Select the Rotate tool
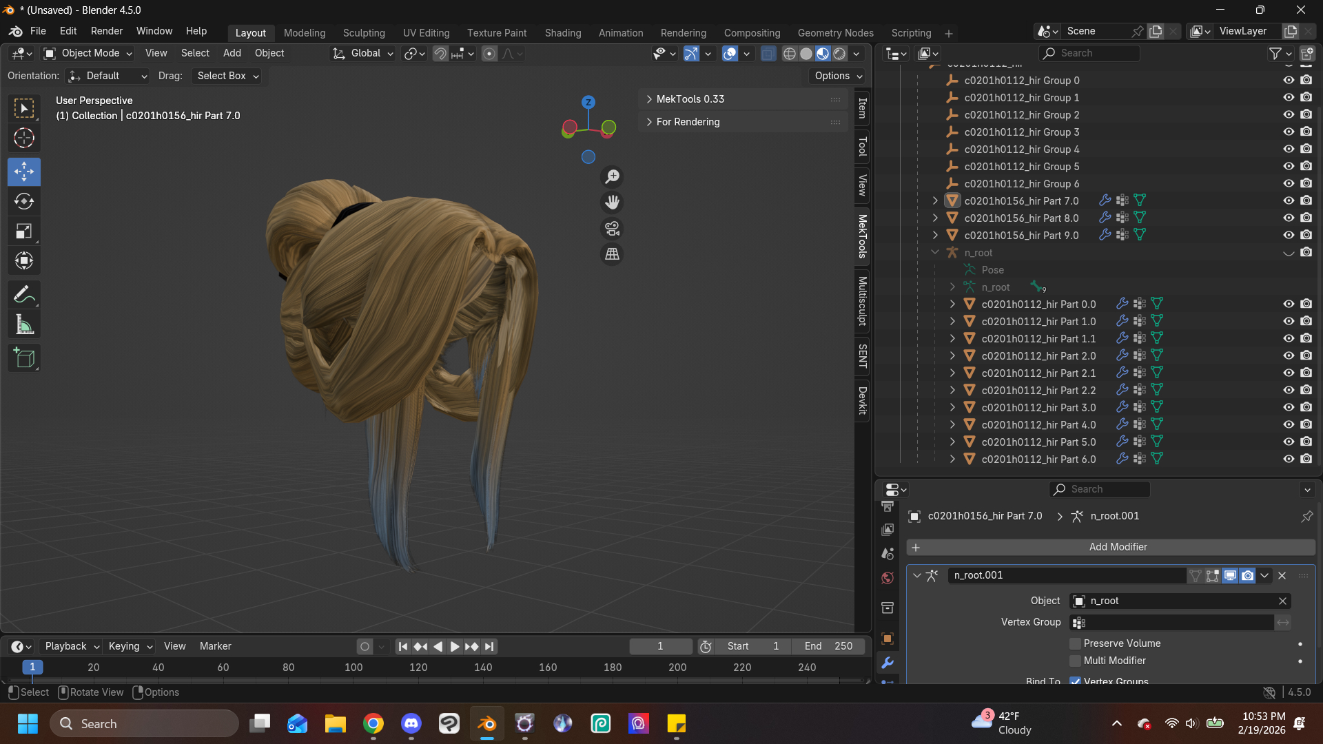Viewport: 1323px width, 744px height. [24, 201]
